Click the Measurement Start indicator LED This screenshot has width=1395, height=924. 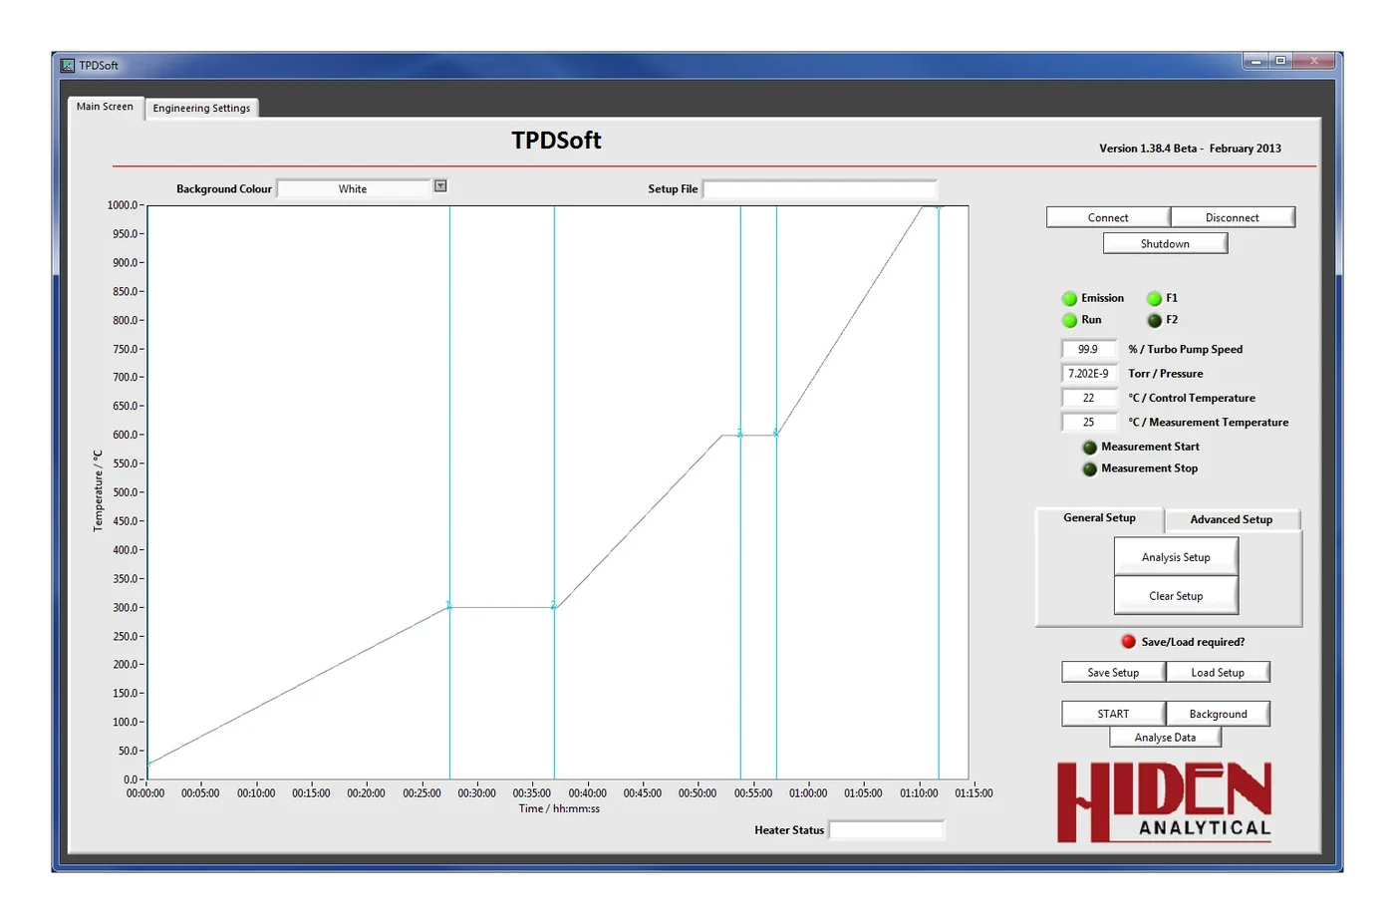click(x=1089, y=448)
